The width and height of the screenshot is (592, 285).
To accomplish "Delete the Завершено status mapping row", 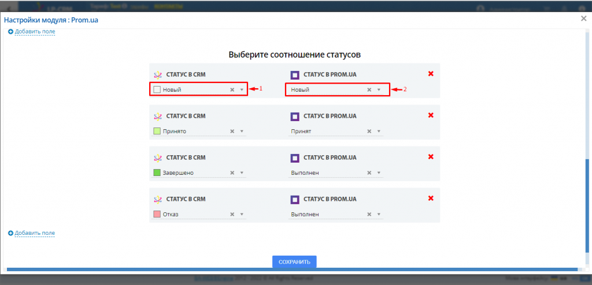I will 431,157.
